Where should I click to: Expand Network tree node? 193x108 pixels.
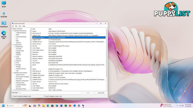pyautogui.click(x=15, y=61)
